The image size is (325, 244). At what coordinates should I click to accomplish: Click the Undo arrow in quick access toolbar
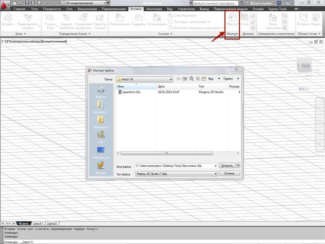click(45, 3)
